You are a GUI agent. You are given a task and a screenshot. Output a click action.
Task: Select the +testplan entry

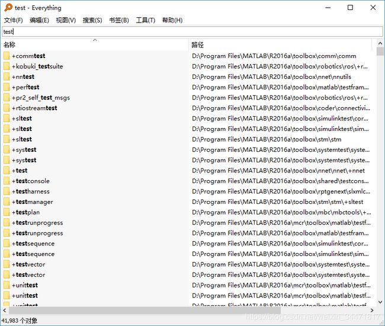pyautogui.click(x=26, y=212)
